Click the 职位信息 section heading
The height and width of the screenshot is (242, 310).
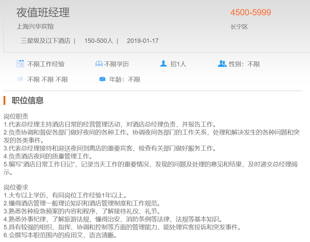(x=27, y=100)
